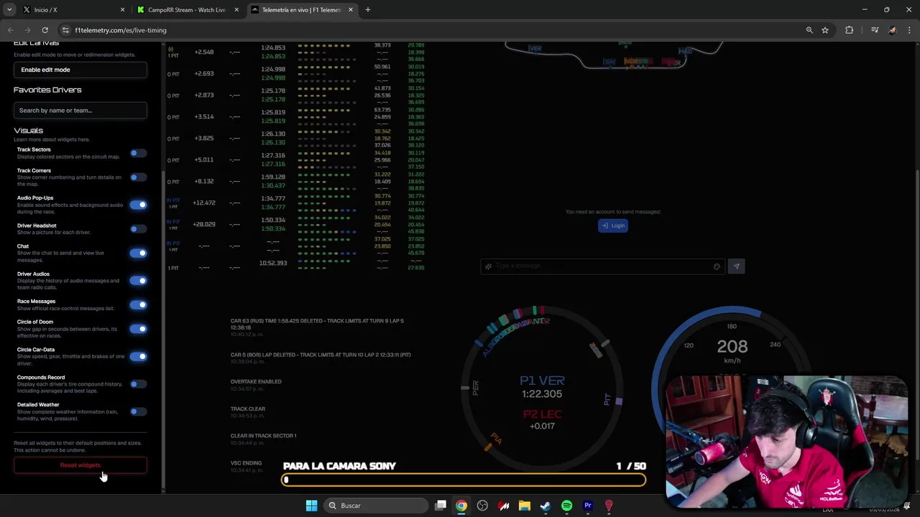Click the OVERTAKE ENABLED race message
The height and width of the screenshot is (517, 920).
[256, 381]
